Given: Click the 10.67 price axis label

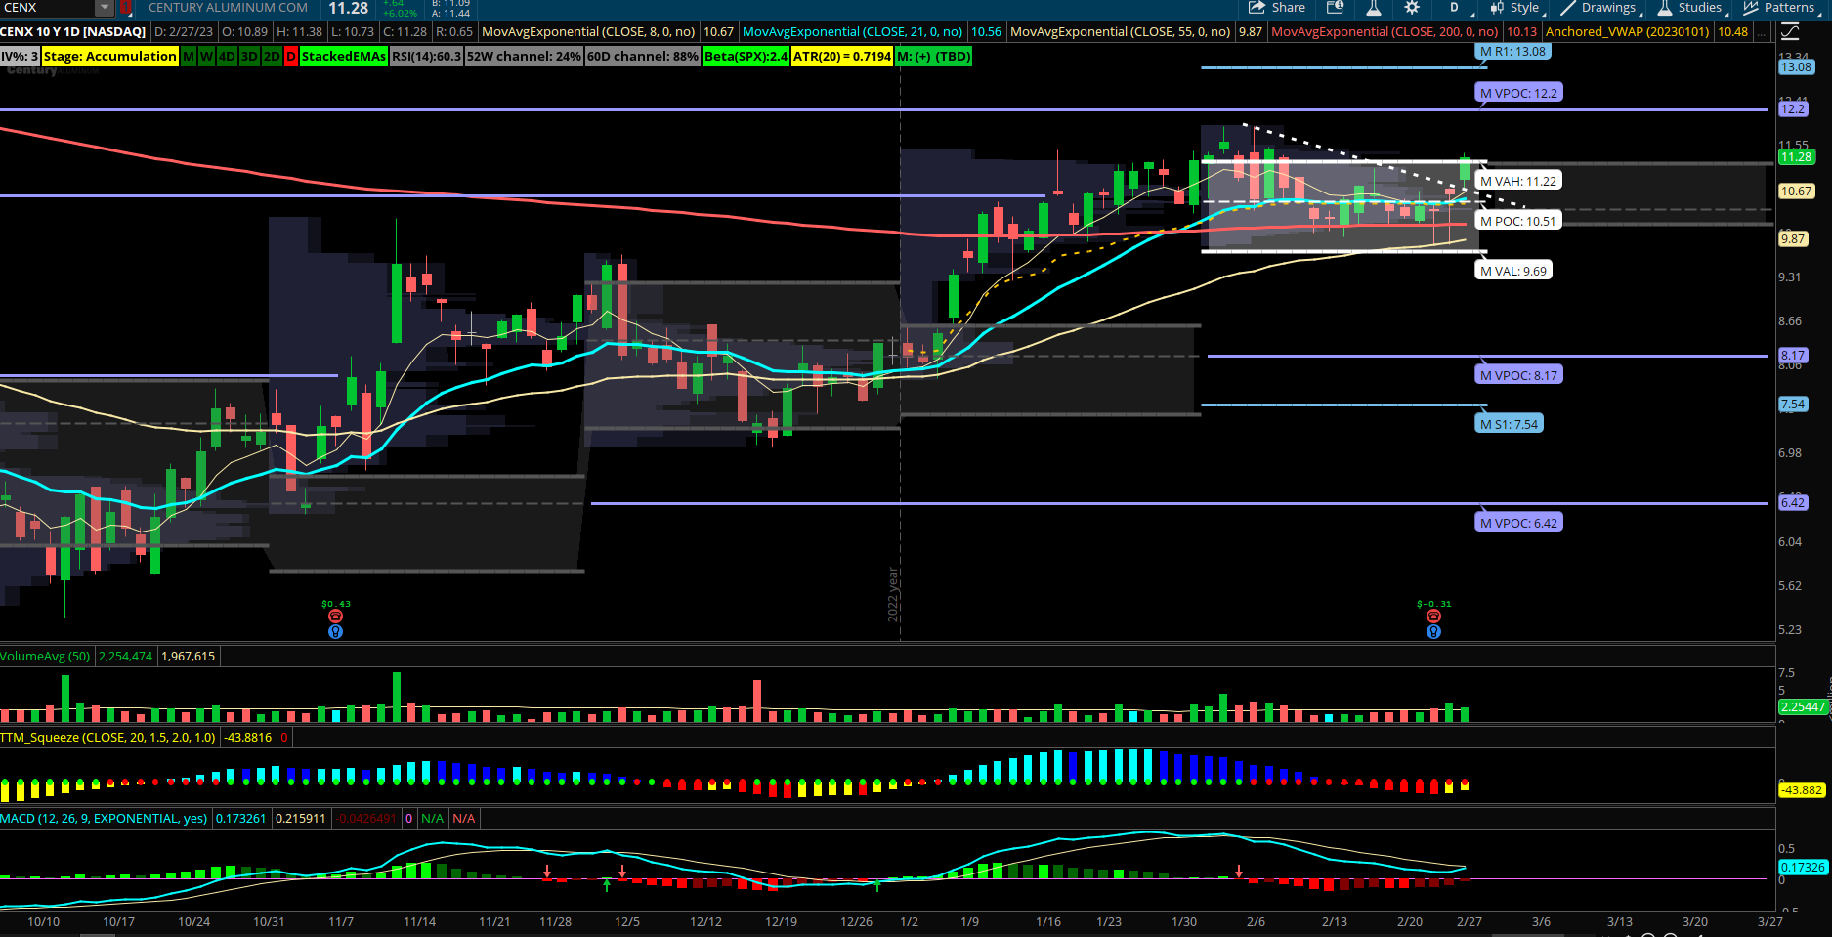Looking at the screenshot, I should point(1796,192).
